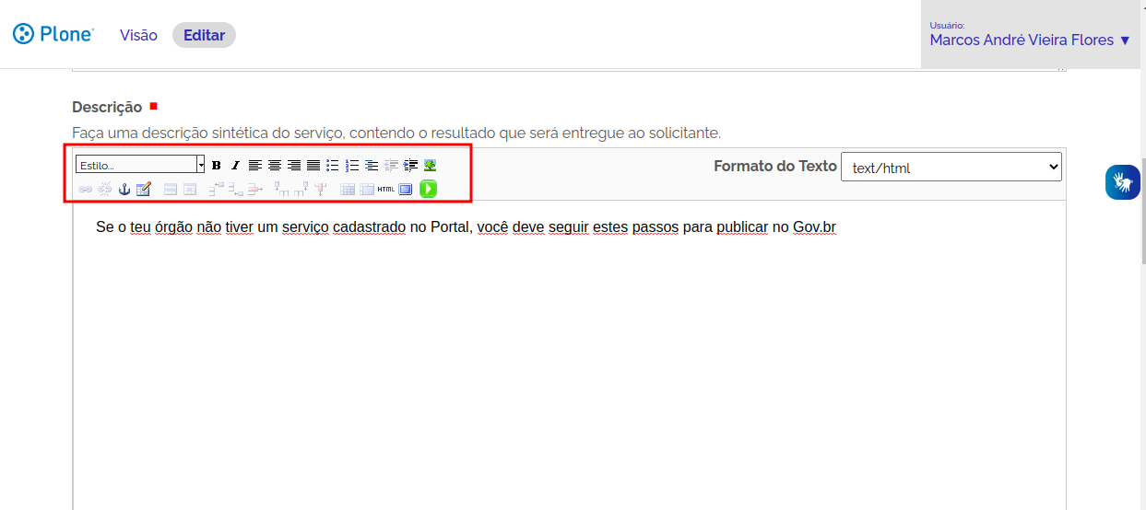This screenshot has height=510, width=1146.
Task: Click the 'Descrição' field label
Action: pyautogui.click(x=107, y=107)
